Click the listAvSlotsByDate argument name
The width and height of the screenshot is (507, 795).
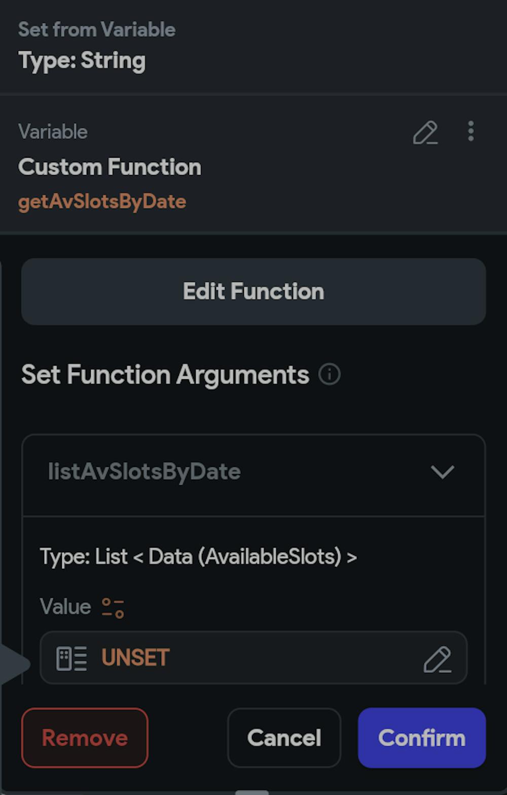click(x=144, y=472)
